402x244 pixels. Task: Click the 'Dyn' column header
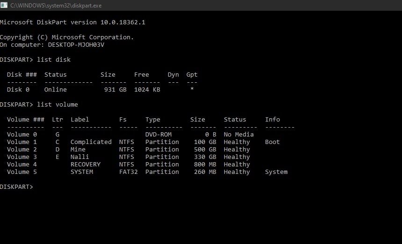173,75
